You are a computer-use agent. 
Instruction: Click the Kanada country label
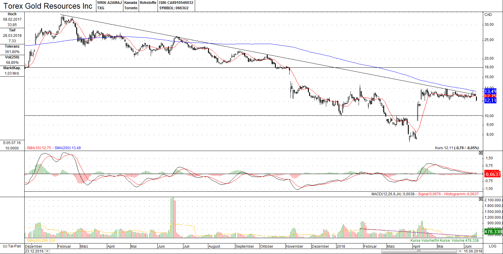131,3
